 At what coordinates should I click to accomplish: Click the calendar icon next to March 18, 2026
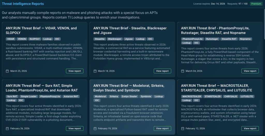click(95, 71)
